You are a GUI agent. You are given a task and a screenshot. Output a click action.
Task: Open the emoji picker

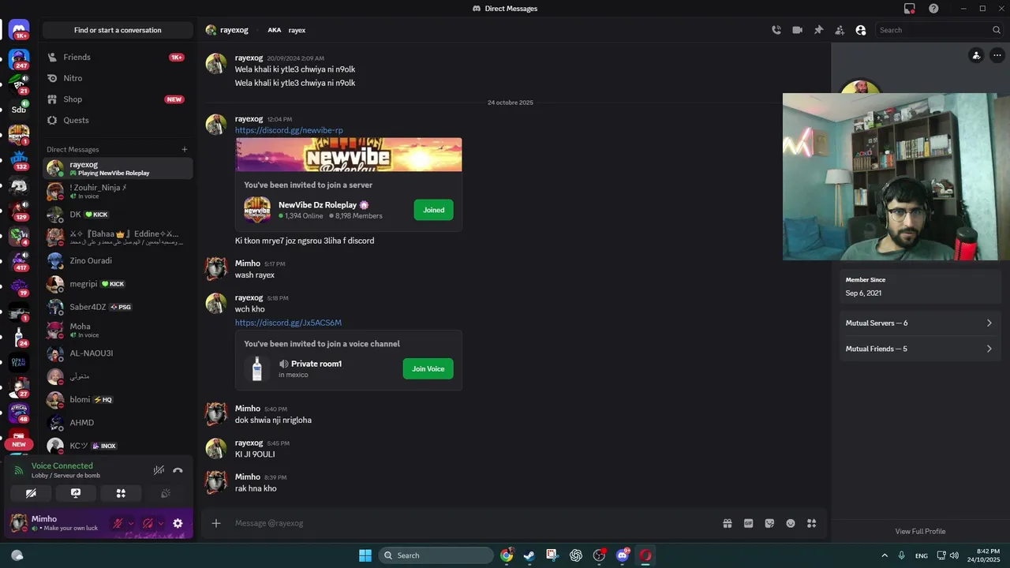[x=791, y=523]
